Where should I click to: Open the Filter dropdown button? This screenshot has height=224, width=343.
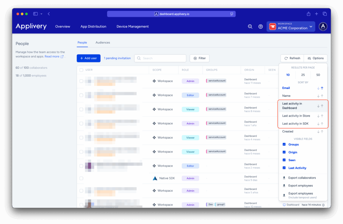click(x=200, y=58)
